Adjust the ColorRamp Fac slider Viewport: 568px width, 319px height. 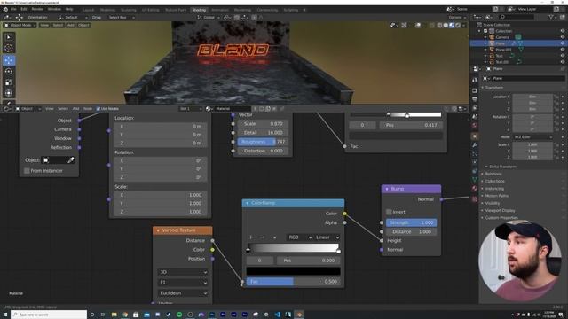[293, 282]
